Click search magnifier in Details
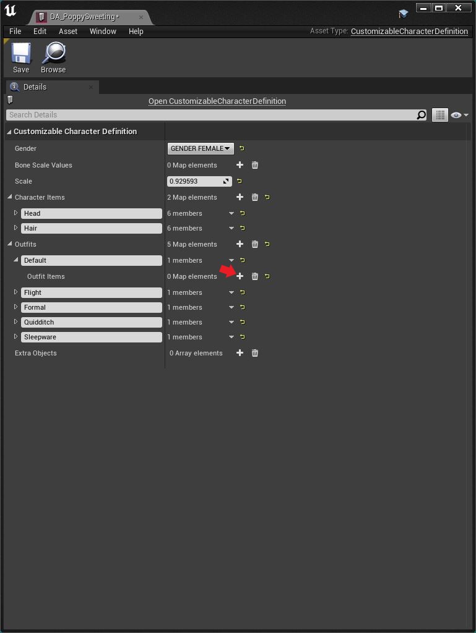476x633 pixels. coord(421,115)
